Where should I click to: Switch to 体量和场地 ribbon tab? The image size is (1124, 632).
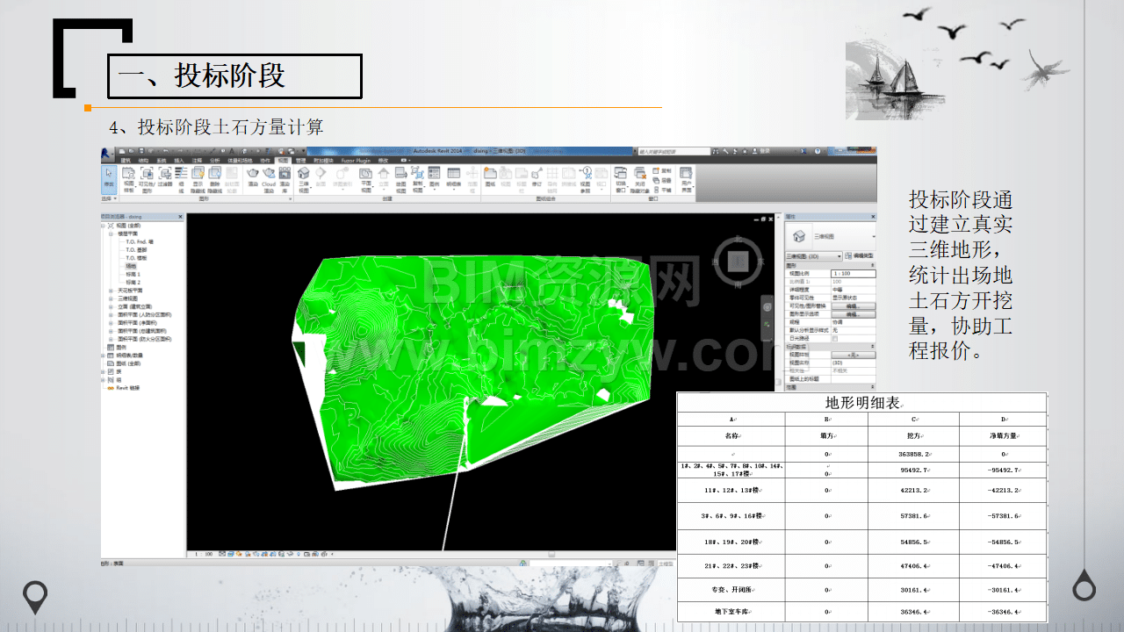(x=241, y=161)
